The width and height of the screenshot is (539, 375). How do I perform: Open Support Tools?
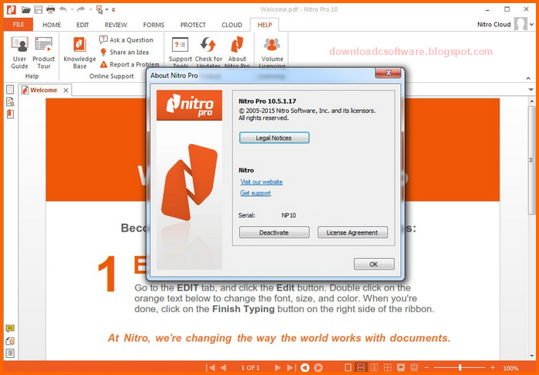180,52
